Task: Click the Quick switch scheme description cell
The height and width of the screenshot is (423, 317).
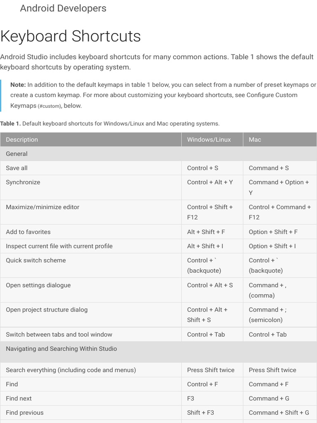Action: point(36,260)
